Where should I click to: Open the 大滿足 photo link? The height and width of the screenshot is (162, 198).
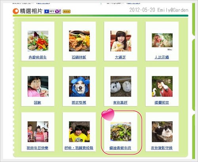tap(120, 57)
